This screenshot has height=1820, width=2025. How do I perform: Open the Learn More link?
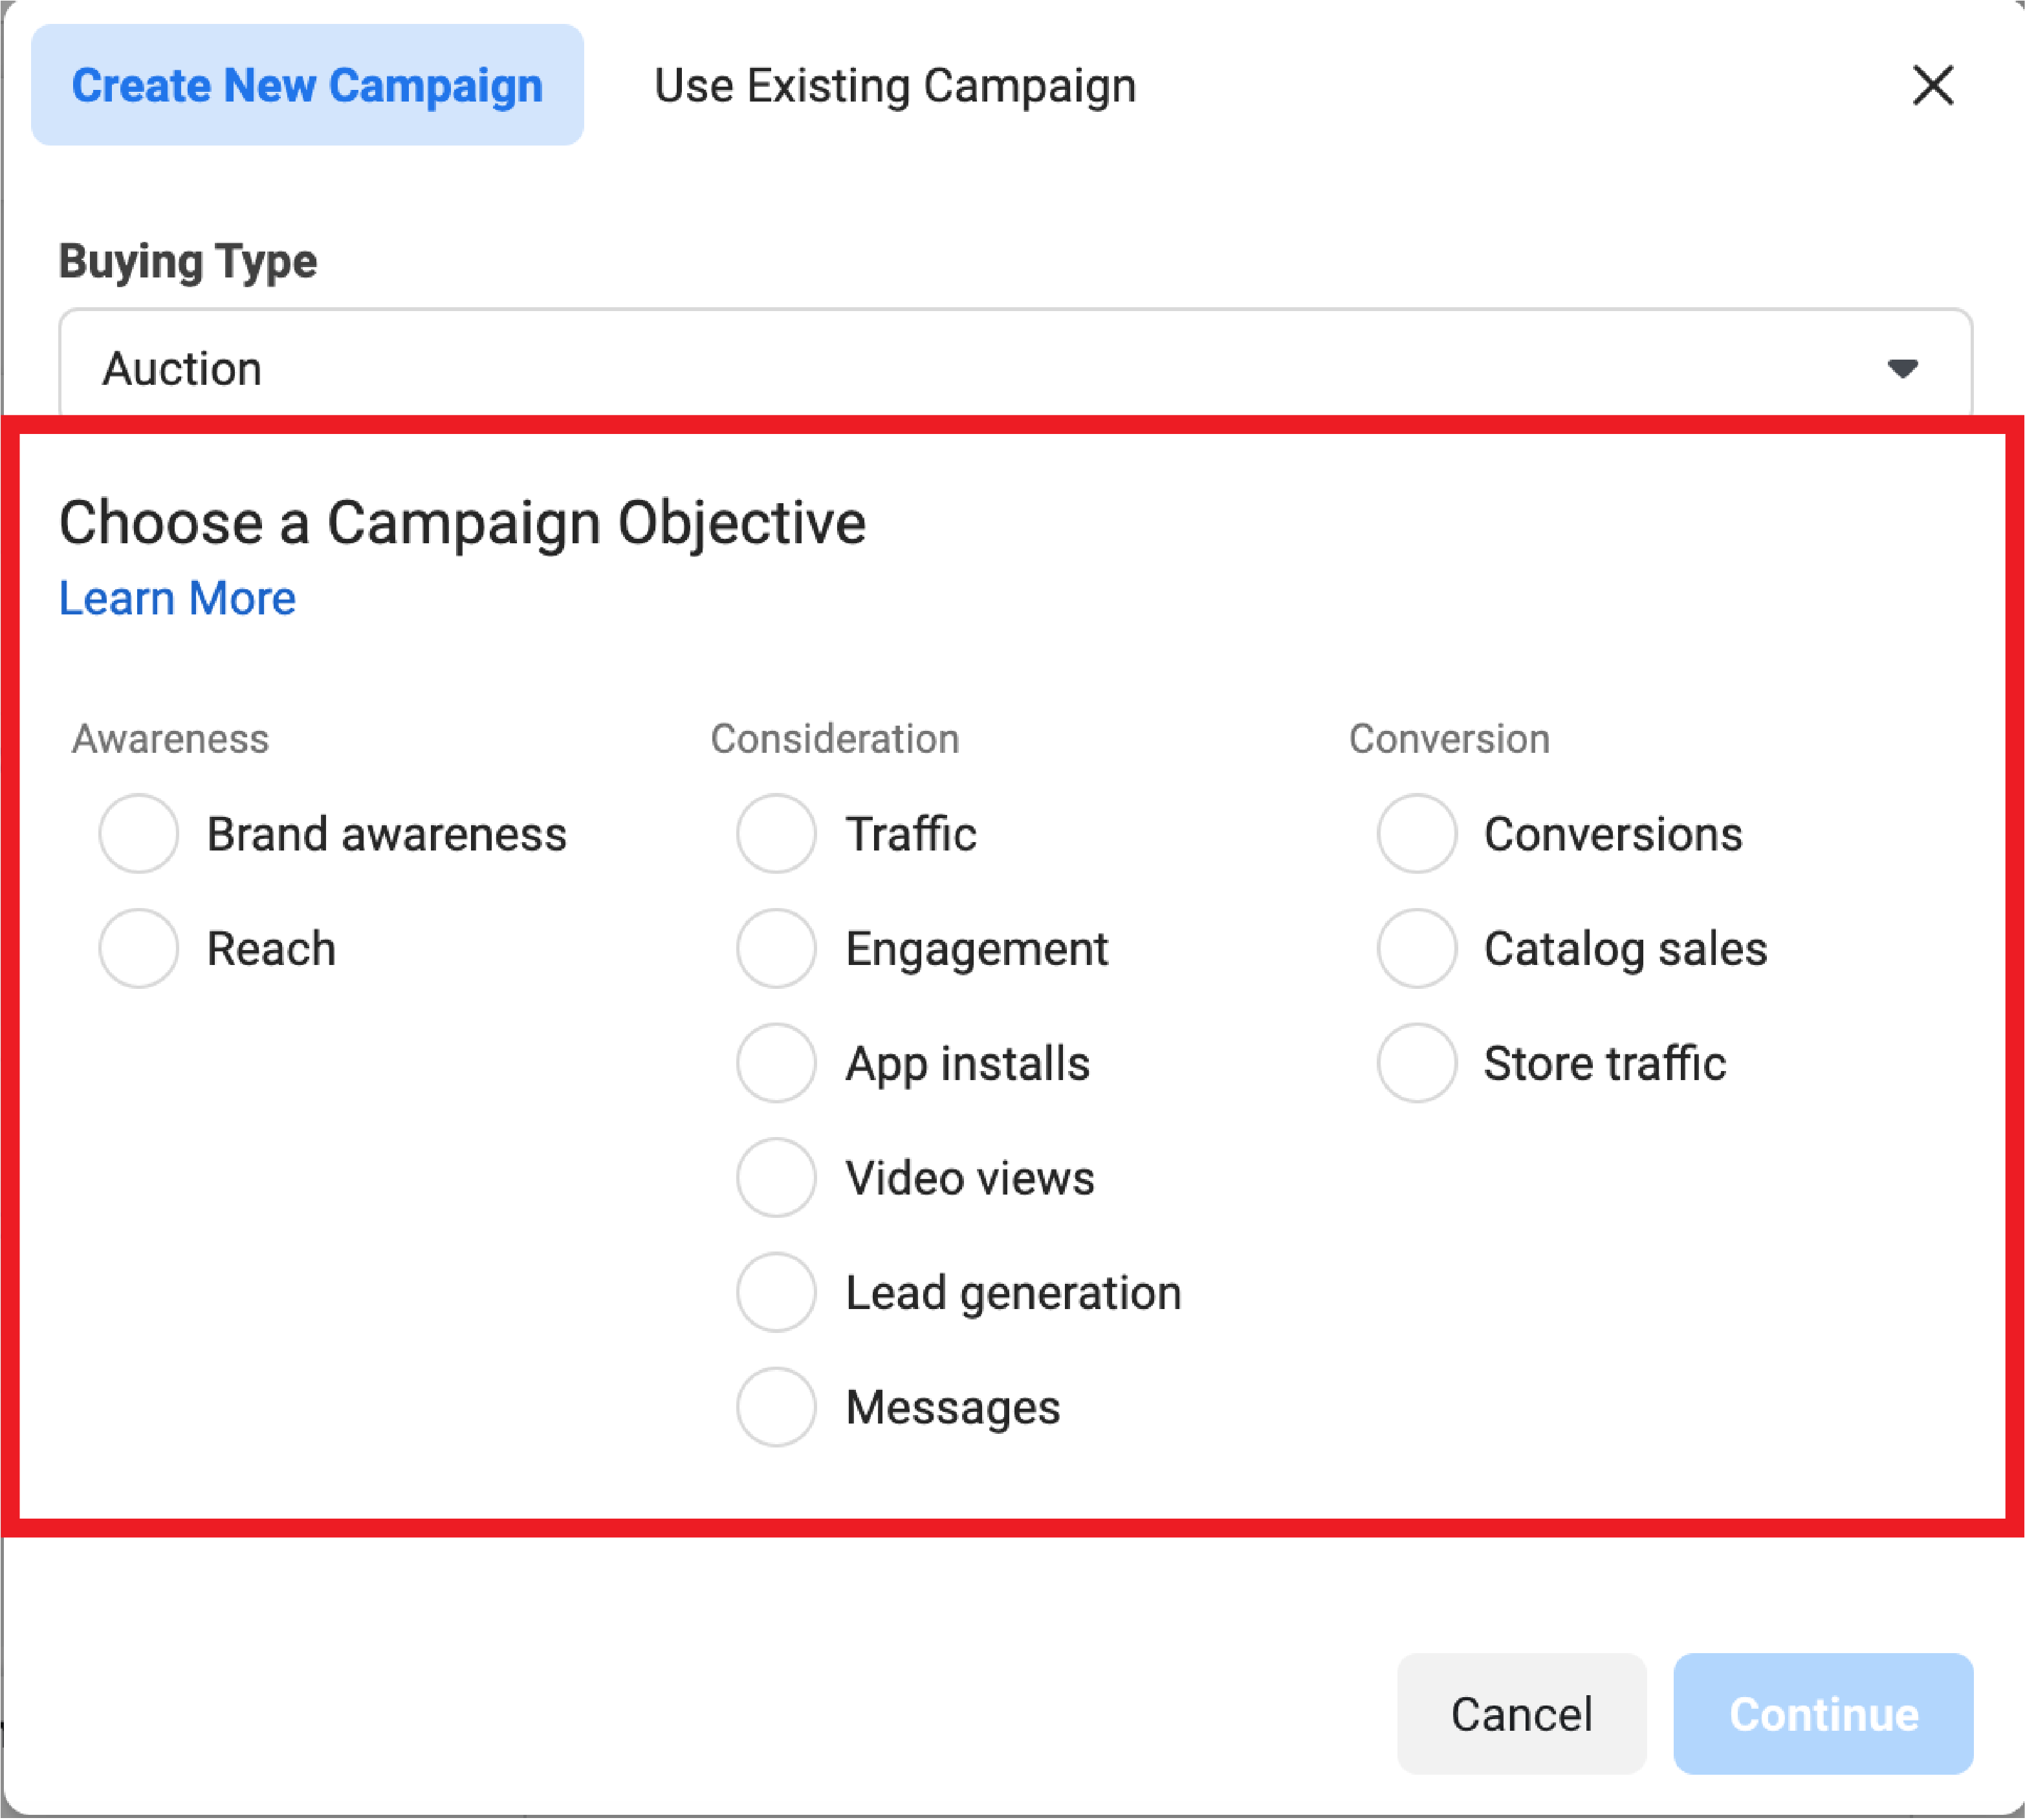point(177,598)
